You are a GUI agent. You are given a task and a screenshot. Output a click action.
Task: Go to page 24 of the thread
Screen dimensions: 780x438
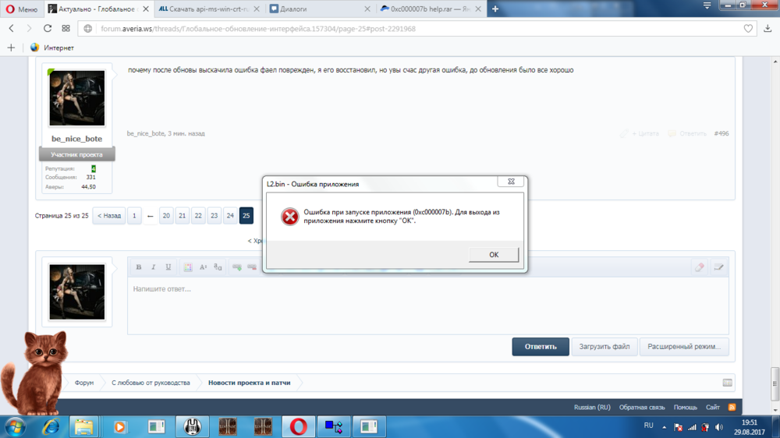click(230, 216)
